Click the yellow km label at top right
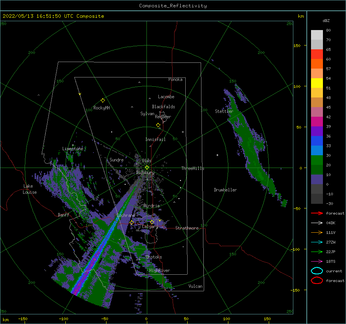 click(301, 16)
